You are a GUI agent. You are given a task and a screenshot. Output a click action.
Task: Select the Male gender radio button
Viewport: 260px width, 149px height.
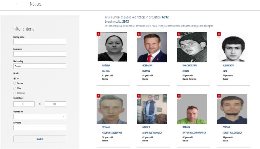(15, 88)
